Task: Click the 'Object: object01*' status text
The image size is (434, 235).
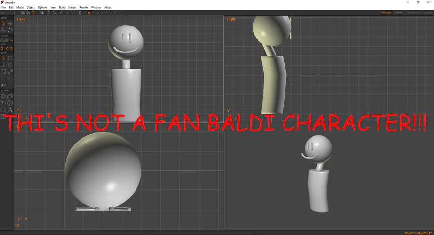Action: click(x=418, y=233)
